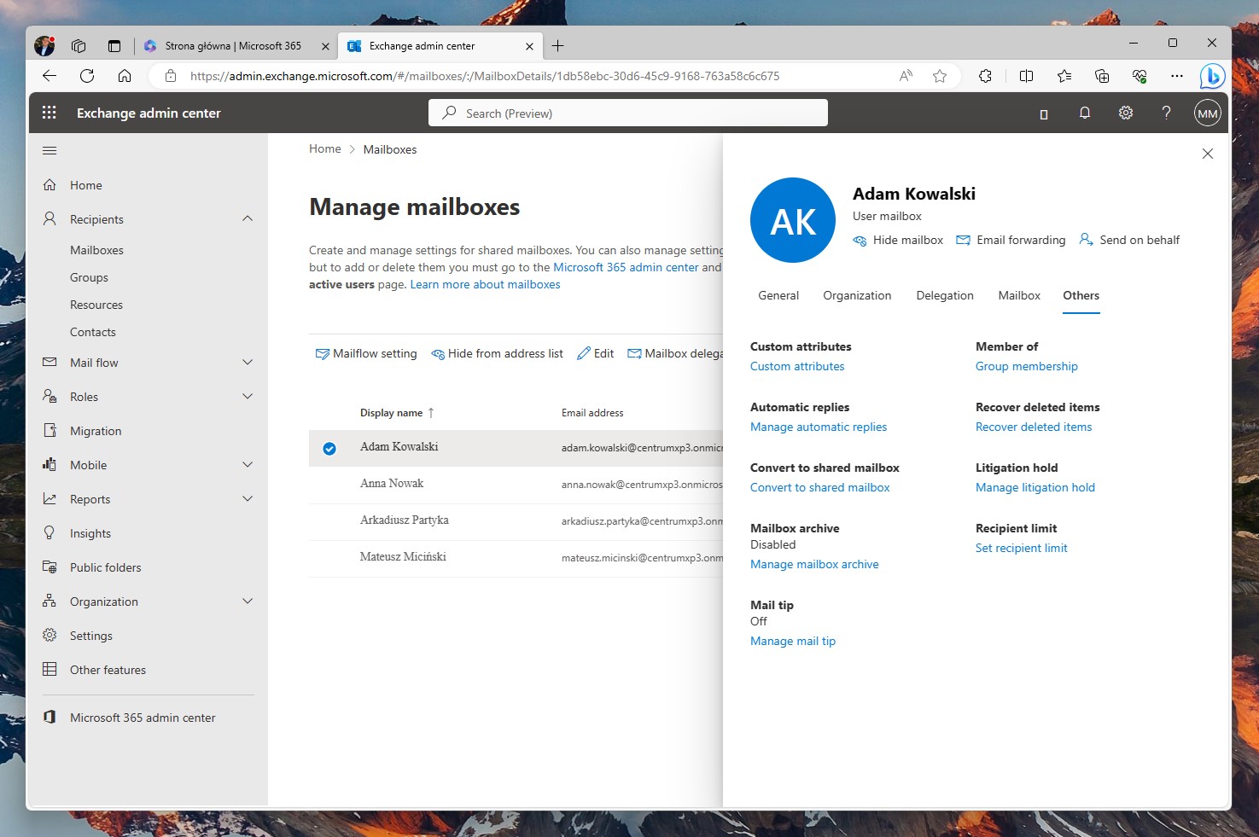Screen dimensions: 1259x837
Task: Open Migration in the sidebar
Action: [x=96, y=431]
